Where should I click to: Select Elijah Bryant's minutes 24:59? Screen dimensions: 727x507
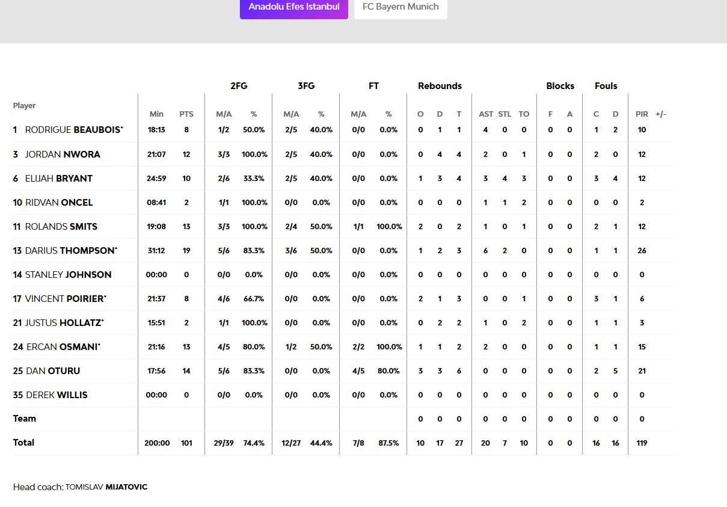(x=156, y=178)
